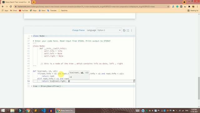Click the return root line
The image size is (200, 113).
coord(48,76)
